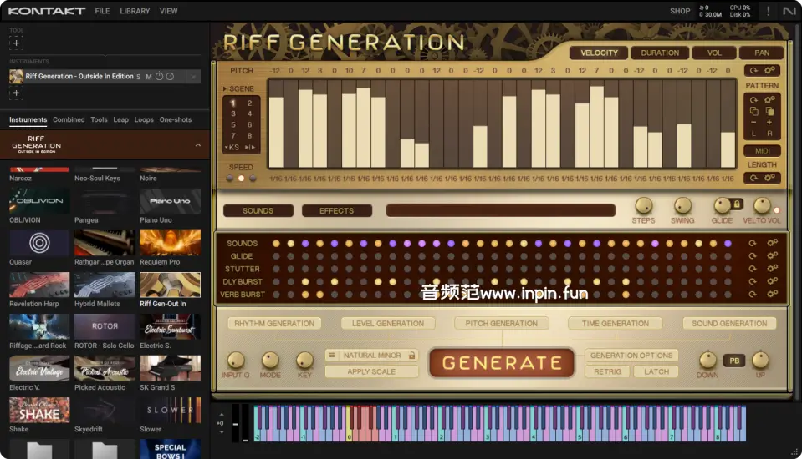
Task: Open the SHOP link
Action: [x=680, y=11]
